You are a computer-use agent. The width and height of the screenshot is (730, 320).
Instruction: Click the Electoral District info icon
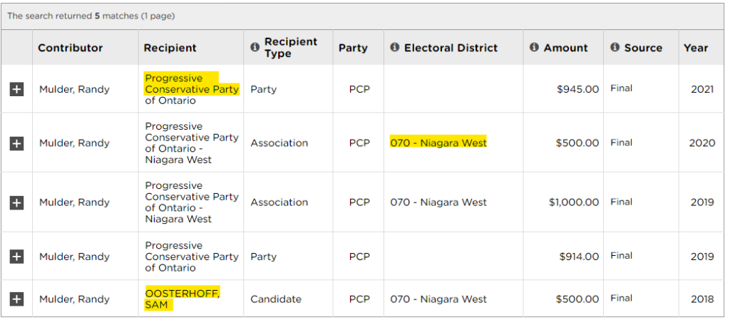[x=394, y=48]
